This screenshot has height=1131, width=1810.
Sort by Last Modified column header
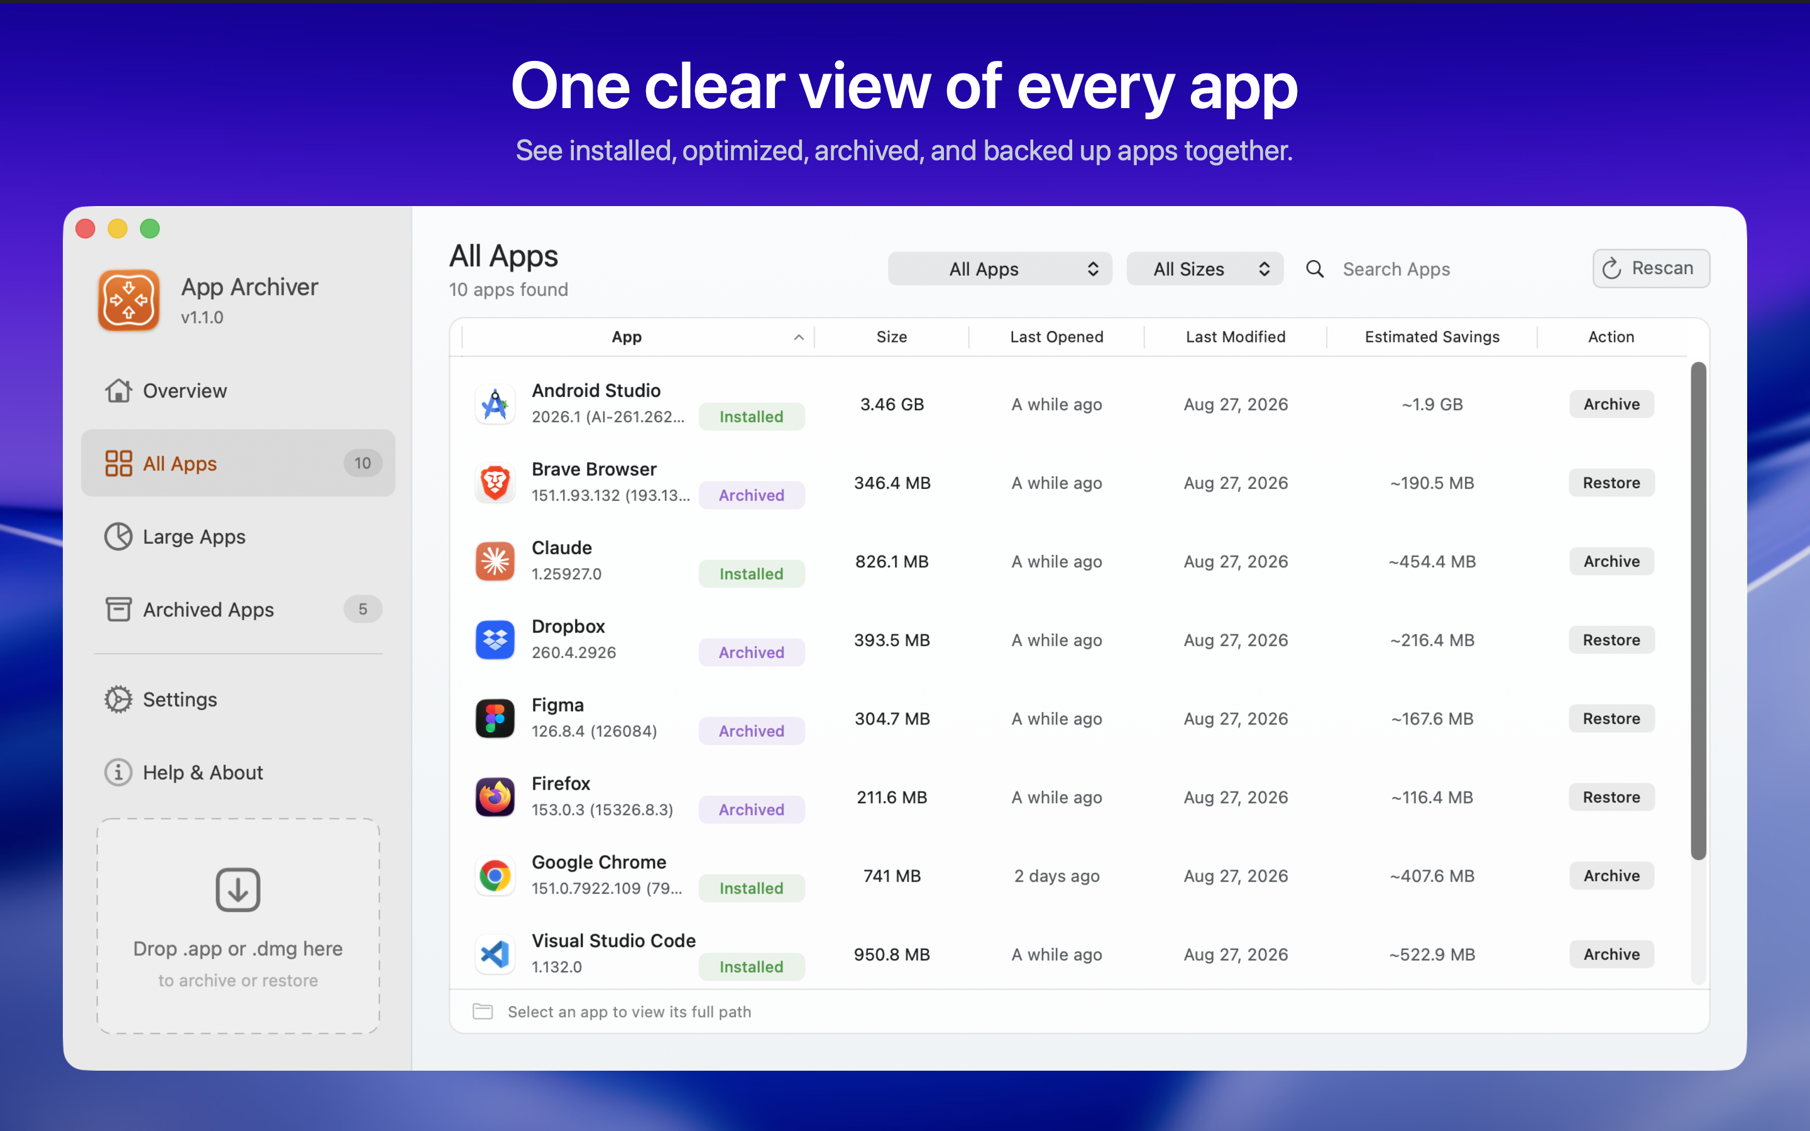coord(1235,337)
